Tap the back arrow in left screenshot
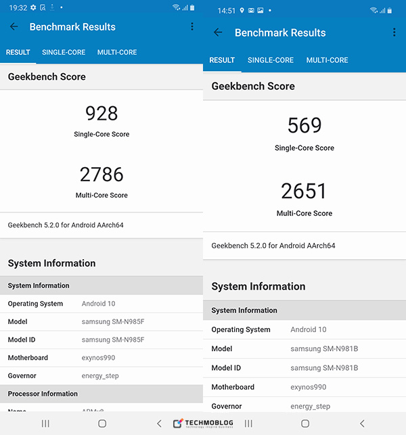The width and height of the screenshot is (406, 435). coord(14,26)
